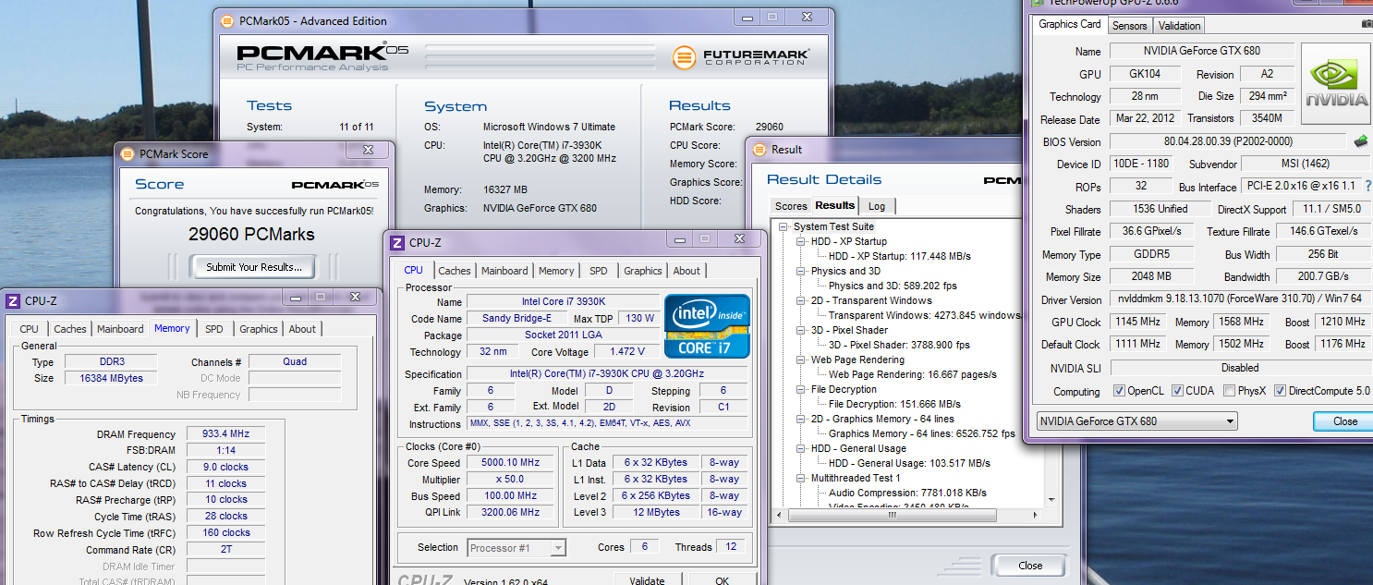This screenshot has height=585, width=1373.
Task: Click the Multiplier value x 50.0
Action: (x=510, y=480)
